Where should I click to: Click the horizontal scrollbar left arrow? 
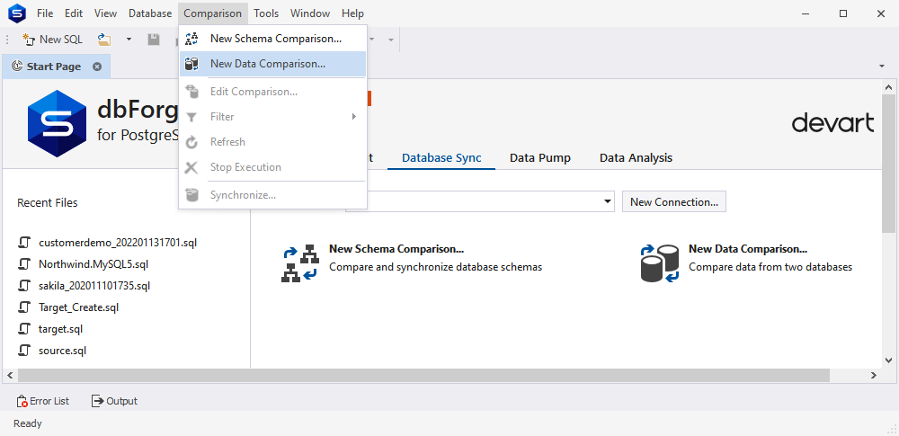click(10, 375)
